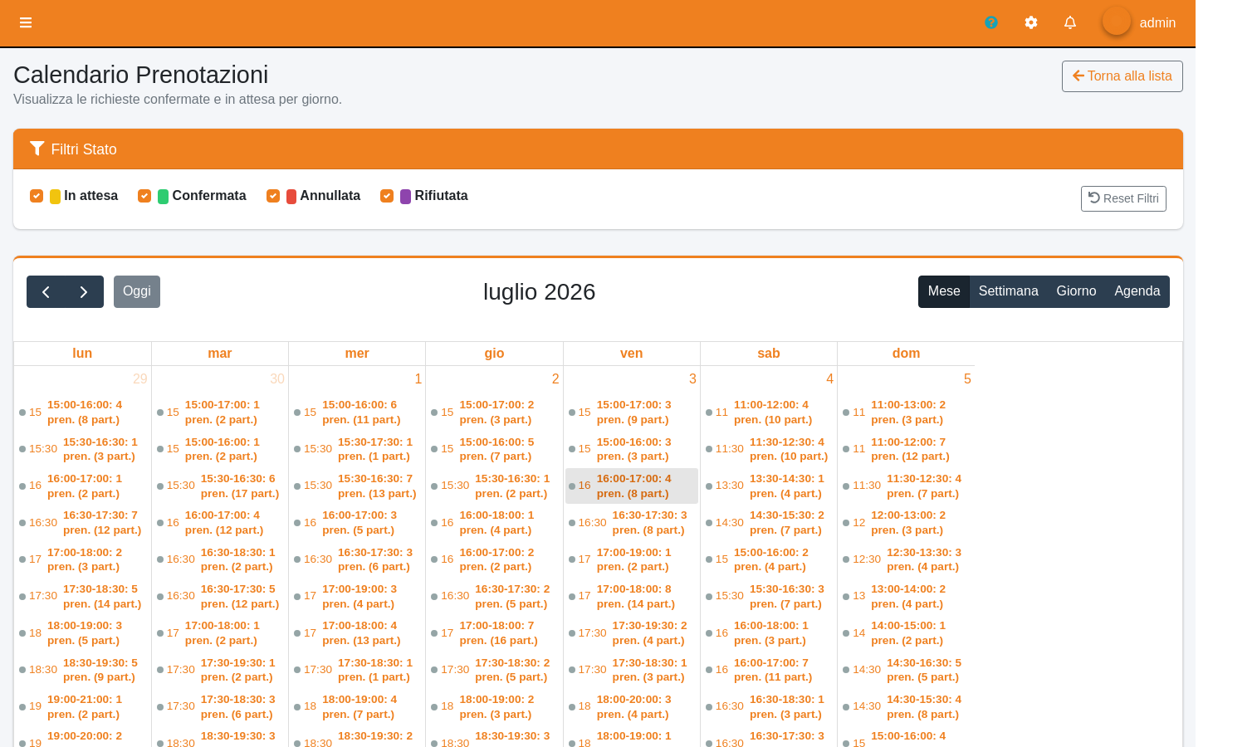Click the mer column header
Viewport: 1257px width, 747px height.
pos(357,354)
